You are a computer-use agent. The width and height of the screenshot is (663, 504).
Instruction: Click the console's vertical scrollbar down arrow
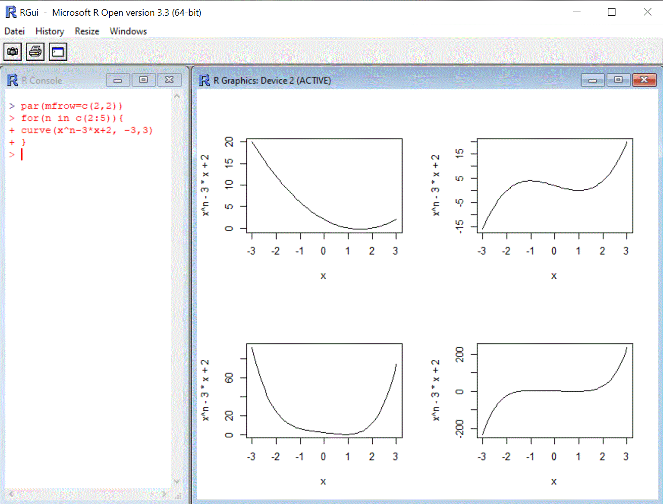click(176, 481)
